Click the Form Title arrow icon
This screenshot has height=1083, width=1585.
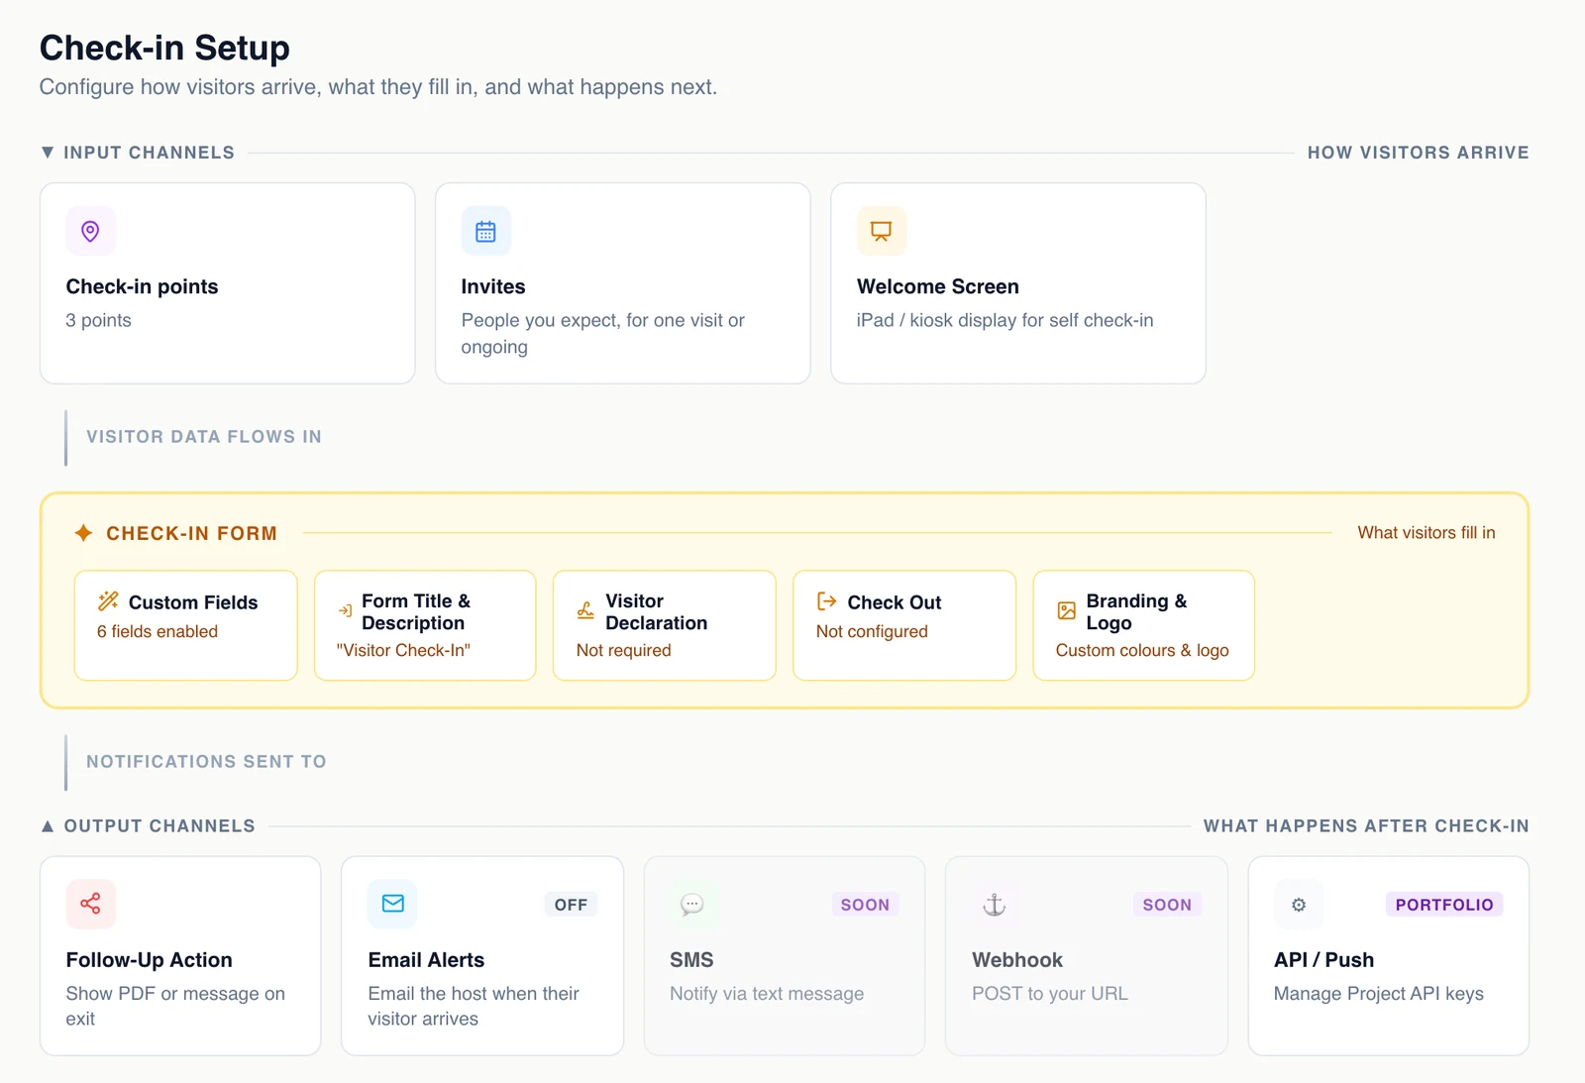(345, 611)
